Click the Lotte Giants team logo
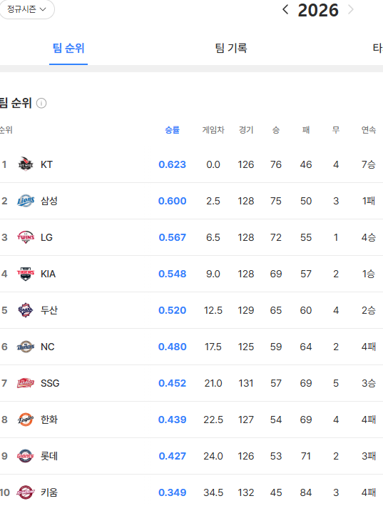Image resolution: width=383 pixels, height=506 pixels. (x=26, y=456)
